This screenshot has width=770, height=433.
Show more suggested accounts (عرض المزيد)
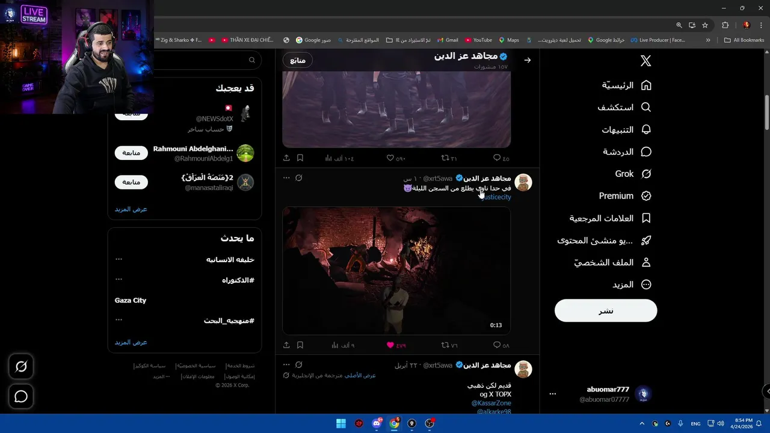131,209
